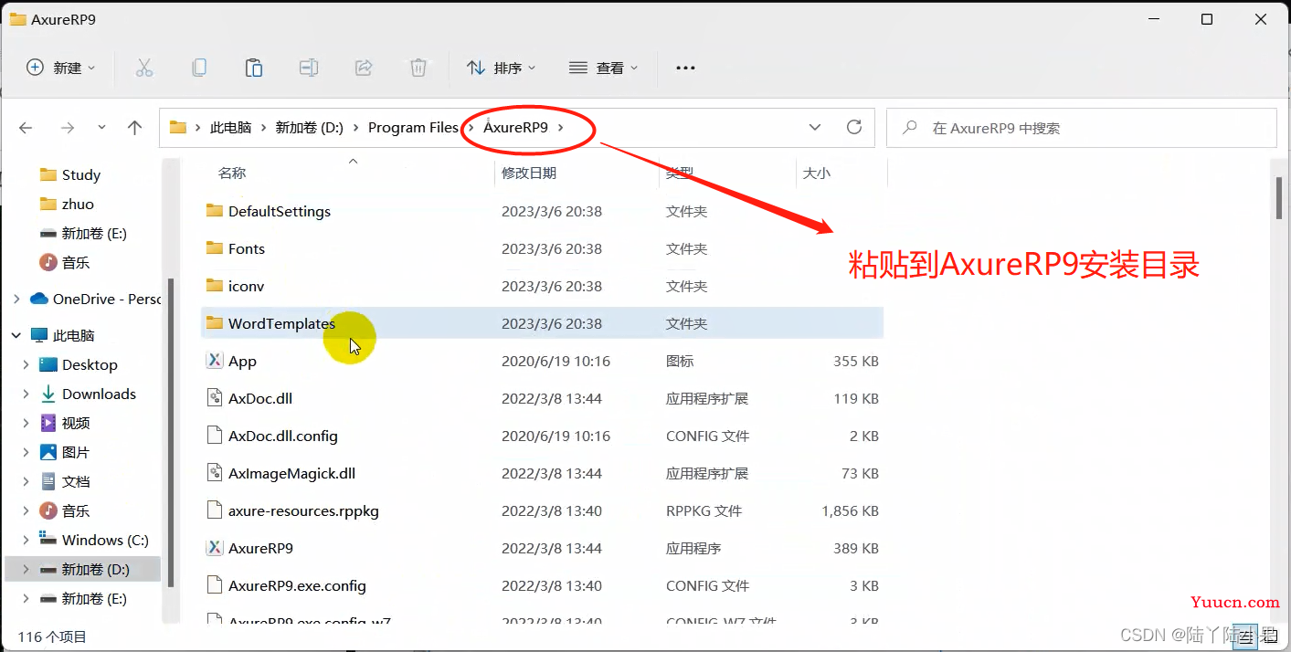Sort by the 大小 column header
Viewport: 1291px width, 652px height.
click(x=817, y=173)
